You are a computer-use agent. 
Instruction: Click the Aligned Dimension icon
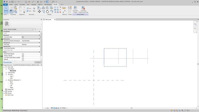[x=64, y=8]
